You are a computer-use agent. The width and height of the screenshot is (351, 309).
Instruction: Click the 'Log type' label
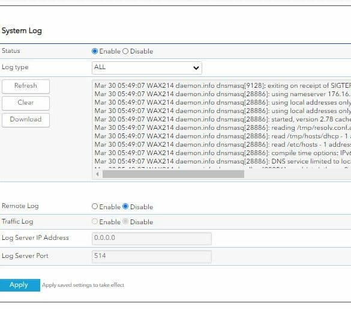[x=15, y=67]
